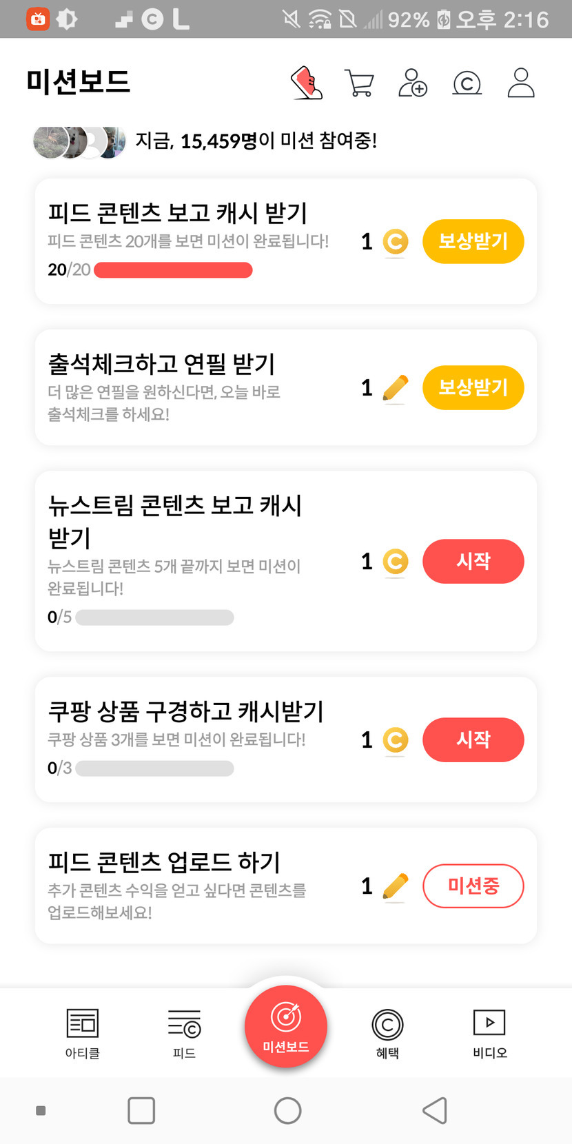The image size is (572, 1144).
Task: Claim reward for 출석체크하고 연필 받기
Action: (x=473, y=387)
